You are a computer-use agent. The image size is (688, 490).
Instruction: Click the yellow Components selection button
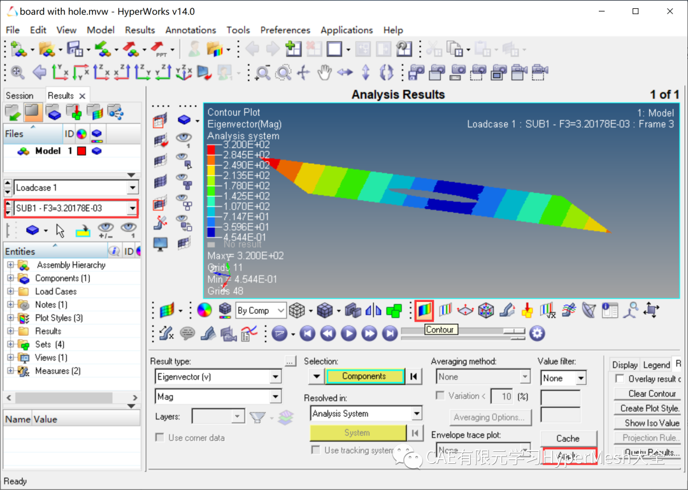coord(364,377)
